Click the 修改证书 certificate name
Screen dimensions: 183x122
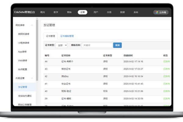tap(66, 69)
